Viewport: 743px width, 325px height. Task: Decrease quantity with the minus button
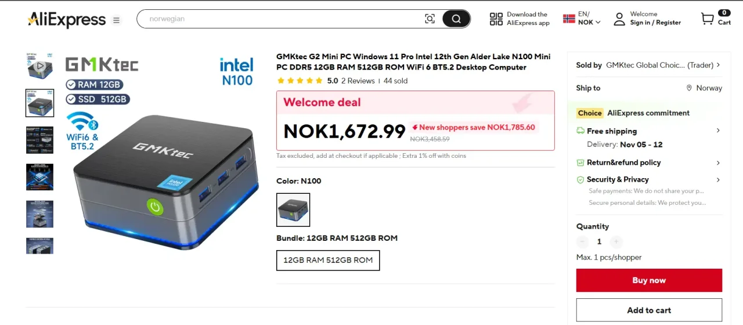pyautogui.click(x=583, y=241)
